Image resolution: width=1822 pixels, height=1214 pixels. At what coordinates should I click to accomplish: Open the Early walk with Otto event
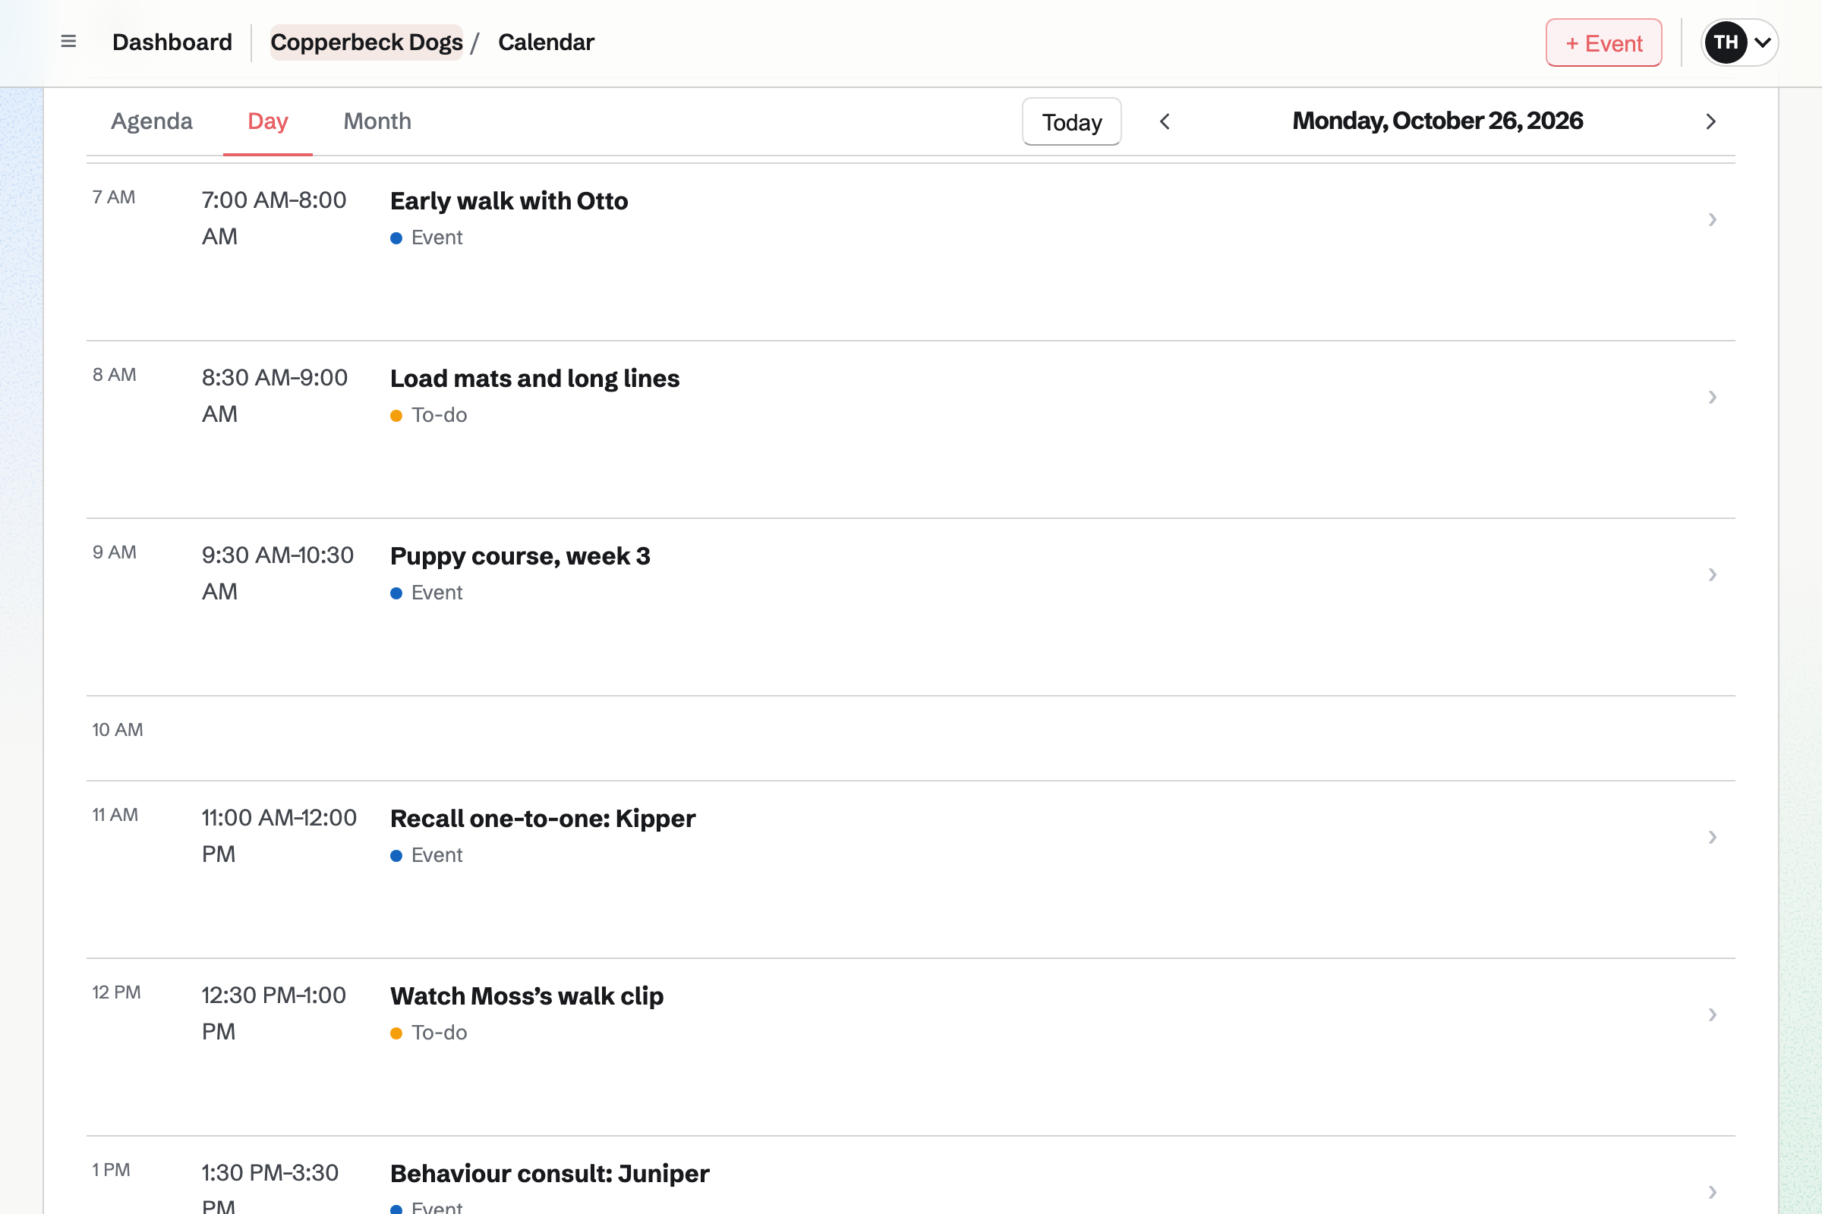[509, 201]
